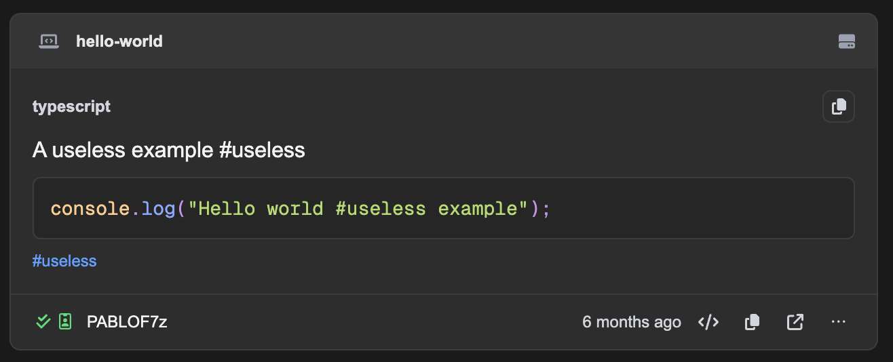Click the description "A useless example #useless"

pos(168,150)
